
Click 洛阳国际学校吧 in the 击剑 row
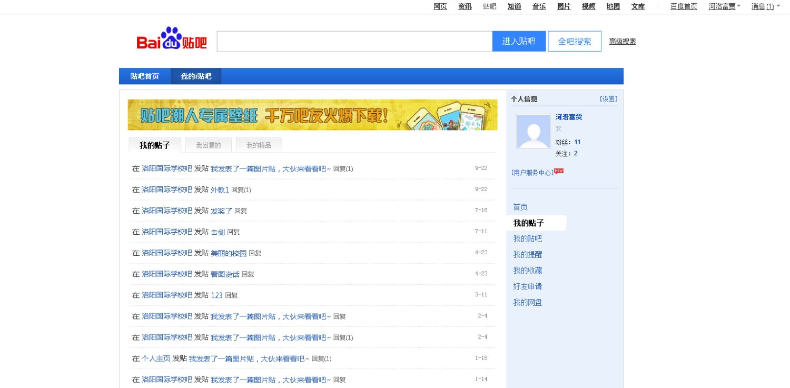tap(167, 232)
